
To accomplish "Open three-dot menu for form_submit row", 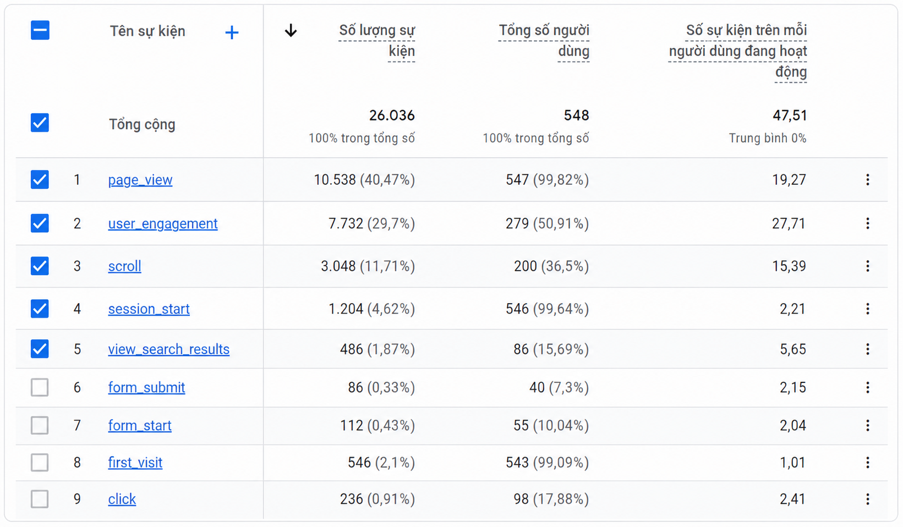I will (867, 388).
